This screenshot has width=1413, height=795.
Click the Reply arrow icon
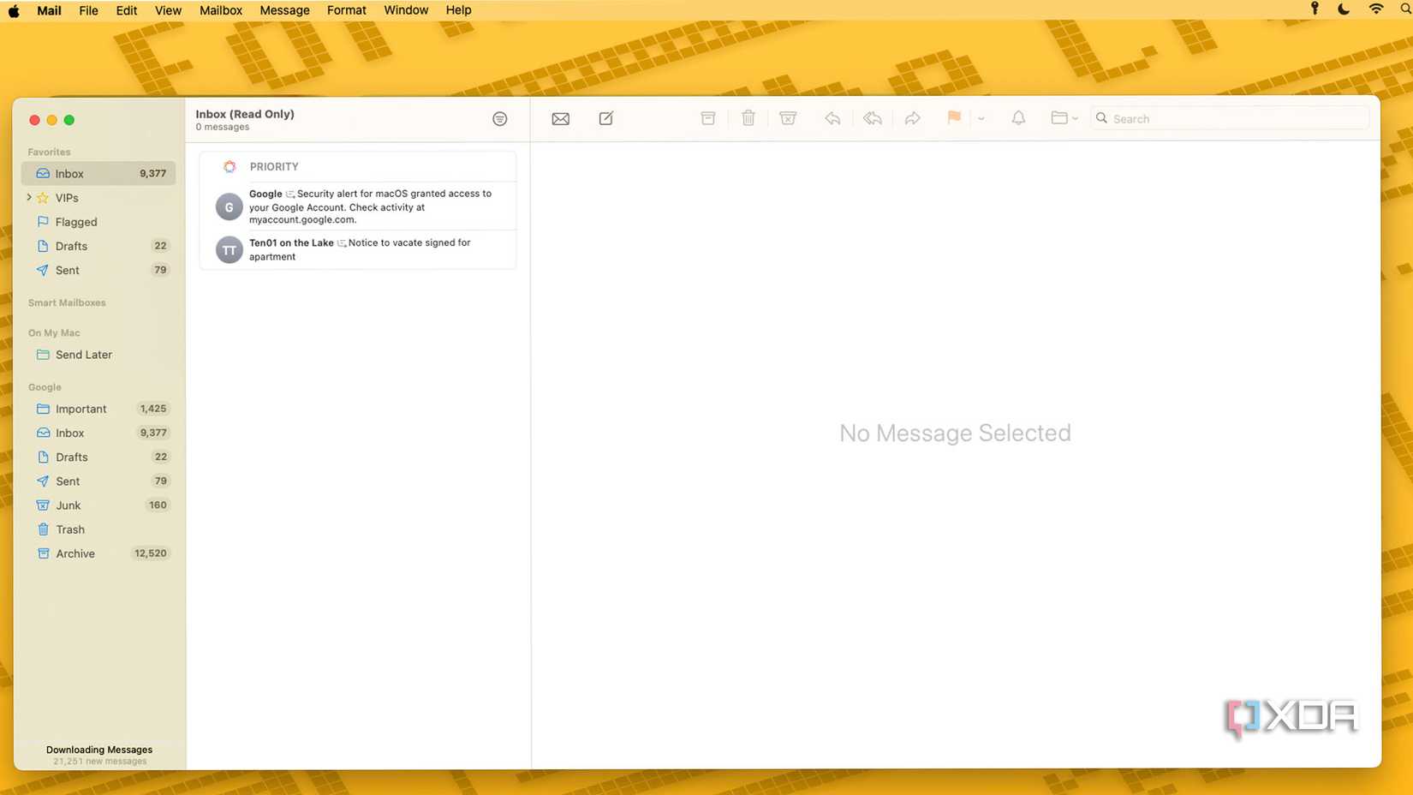[832, 118]
